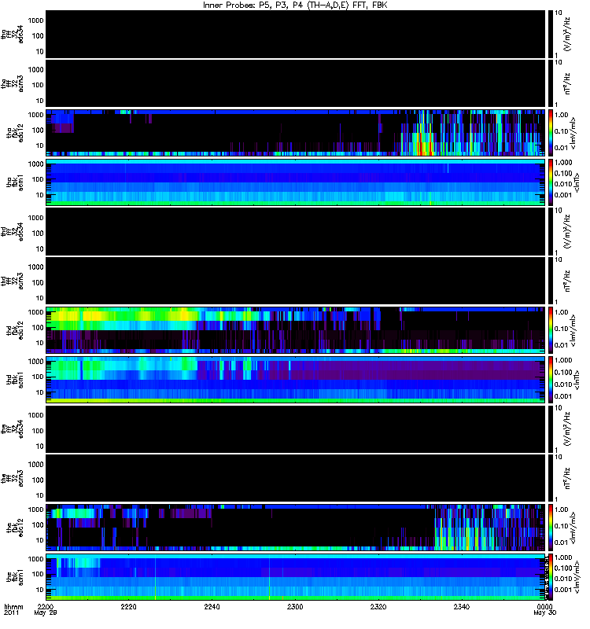The image size is (590, 629).
Task: Click the 'tha fff 32 edc34' y-axis title
Action: (x=13, y=34)
